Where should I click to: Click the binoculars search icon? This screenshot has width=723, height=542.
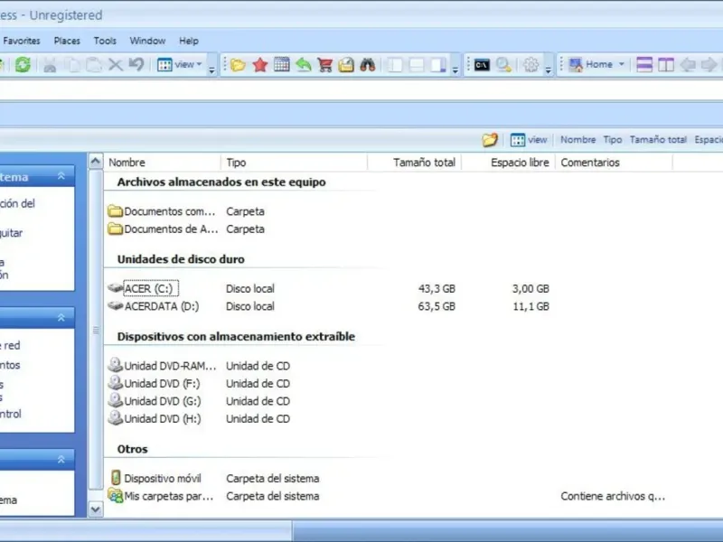pyautogui.click(x=368, y=65)
